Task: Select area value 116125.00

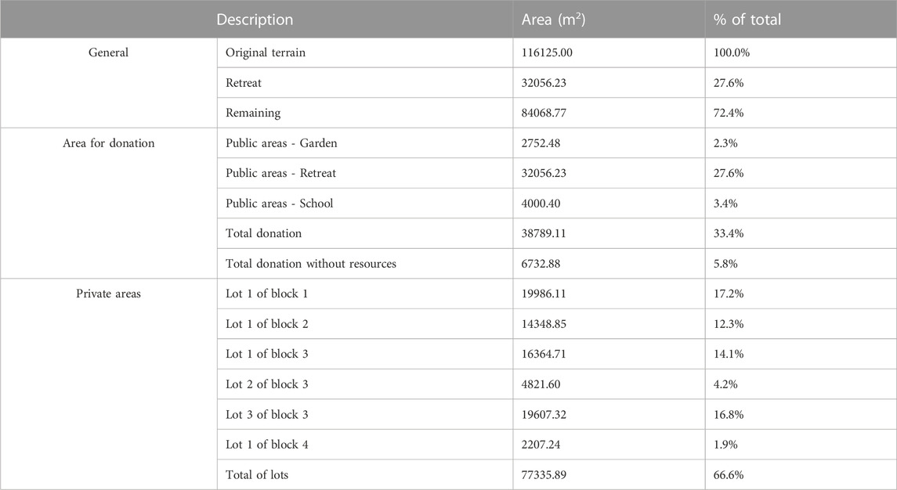Action: [547, 52]
